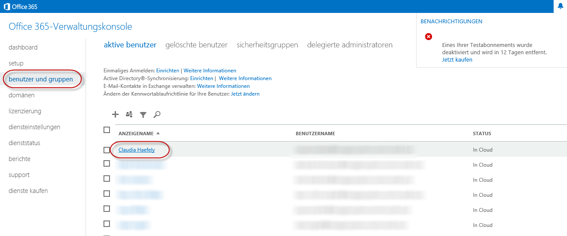
Task: Open the notifications bell icon
Action: coord(561,6)
